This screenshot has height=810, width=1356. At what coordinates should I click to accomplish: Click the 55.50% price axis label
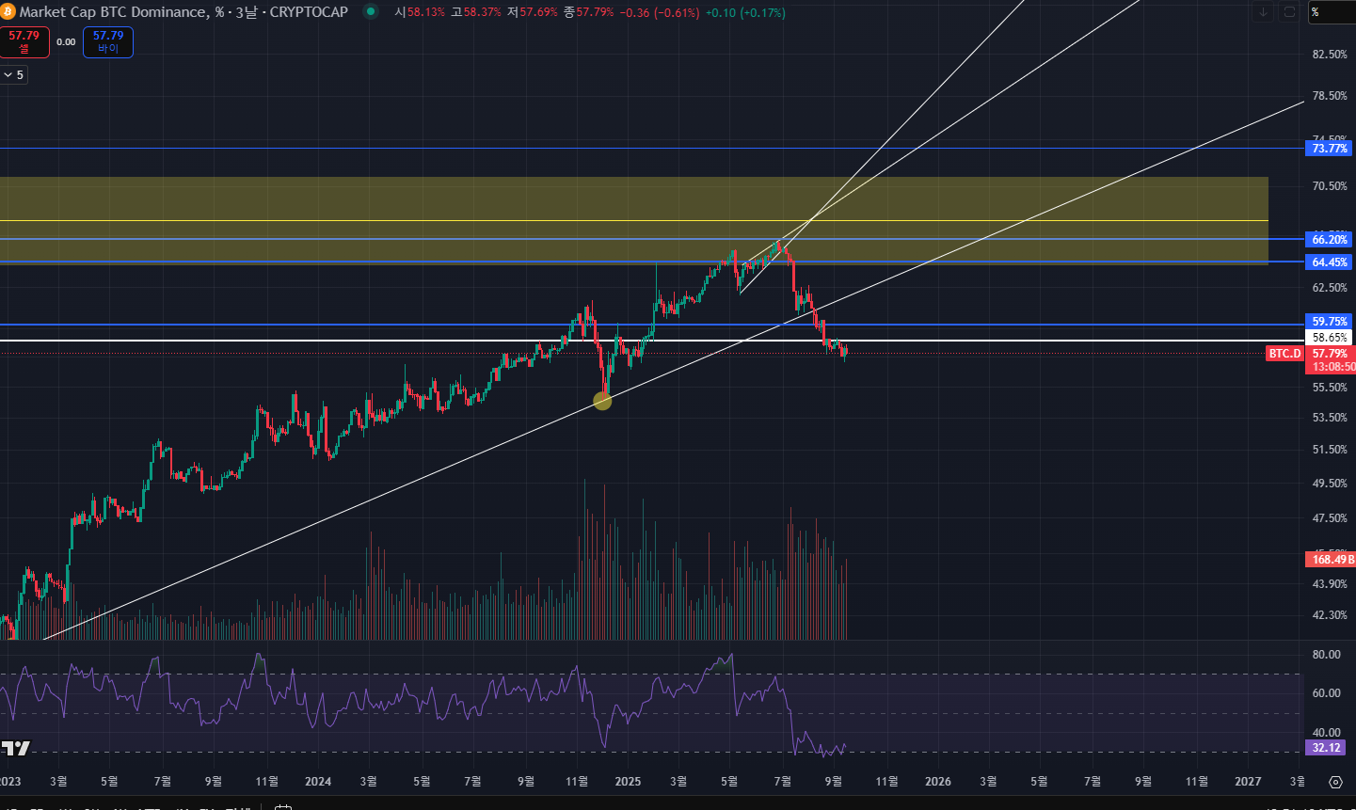pos(1330,388)
